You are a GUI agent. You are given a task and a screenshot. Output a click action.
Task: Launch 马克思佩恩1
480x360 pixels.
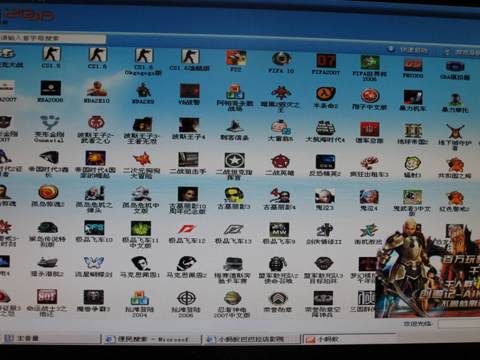(x=140, y=263)
